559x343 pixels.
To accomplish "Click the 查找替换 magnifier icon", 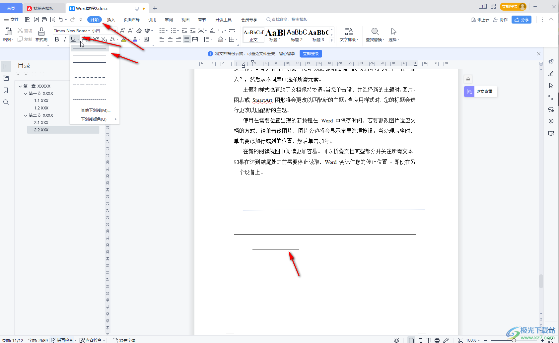I will click(x=375, y=32).
